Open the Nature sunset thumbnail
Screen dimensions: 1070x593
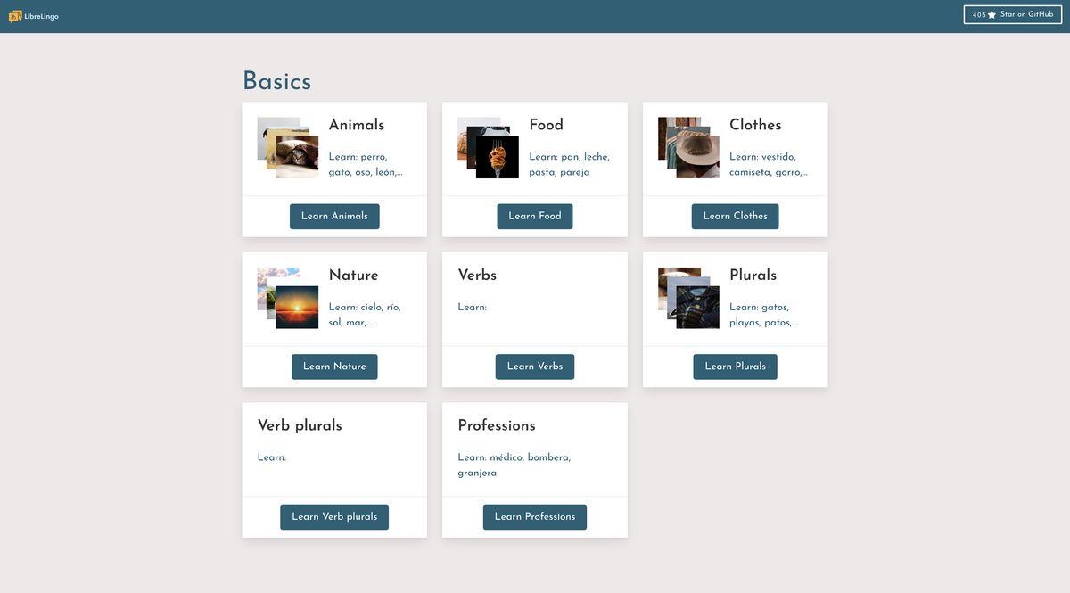pos(298,308)
